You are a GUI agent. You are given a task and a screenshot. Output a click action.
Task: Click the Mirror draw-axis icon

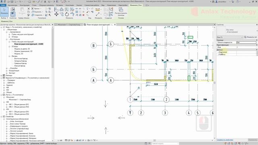pyautogui.click(x=72, y=9)
